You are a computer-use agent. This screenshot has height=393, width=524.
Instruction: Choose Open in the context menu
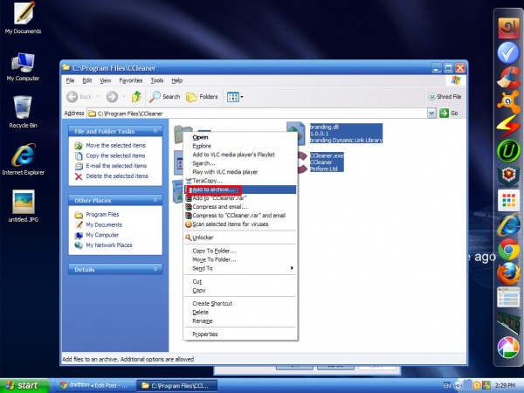[x=240, y=137]
